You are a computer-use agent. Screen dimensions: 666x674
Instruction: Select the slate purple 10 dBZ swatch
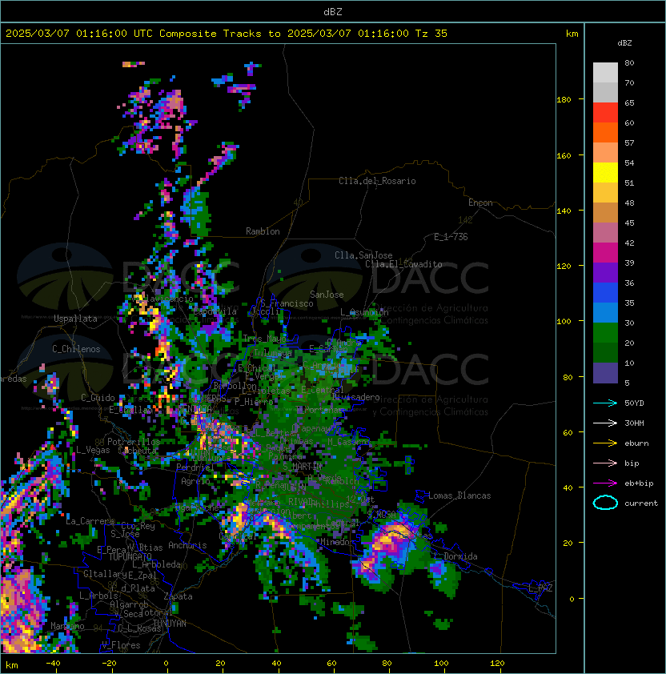(605, 373)
